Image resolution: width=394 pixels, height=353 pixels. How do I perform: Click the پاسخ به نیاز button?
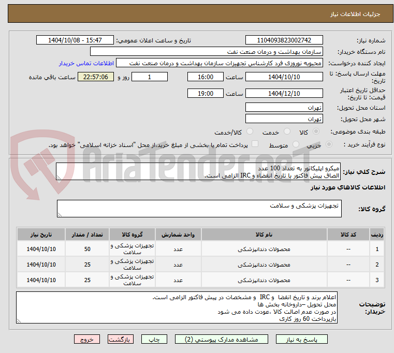[x=301, y=339]
